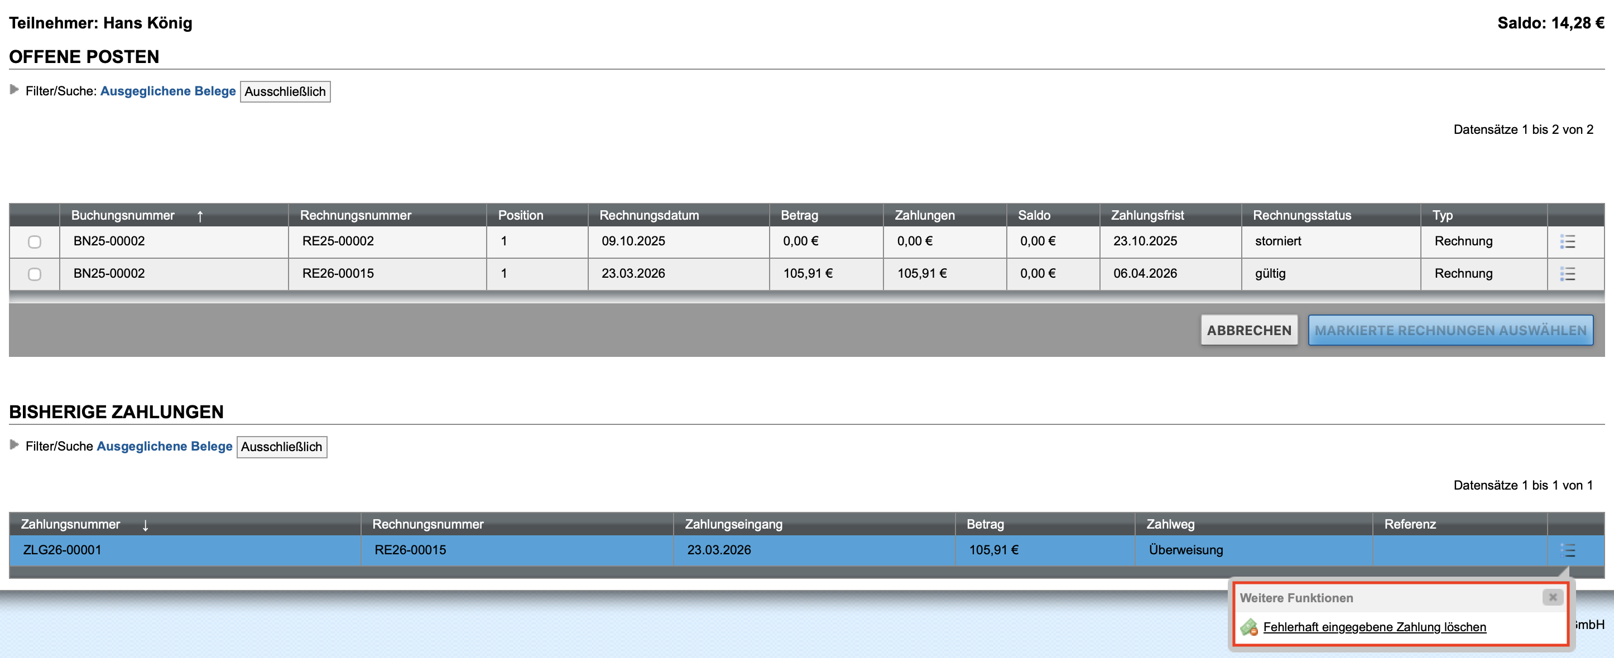Click the money icon beside delete payment
This screenshot has width=1614, height=658.
click(1248, 627)
